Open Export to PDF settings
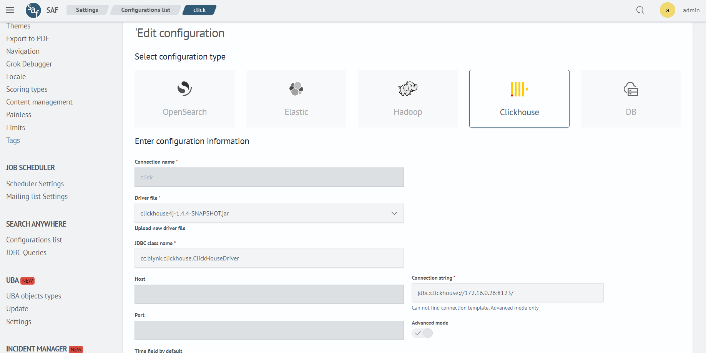Viewport: 706px width, 353px height. (28, 39)
